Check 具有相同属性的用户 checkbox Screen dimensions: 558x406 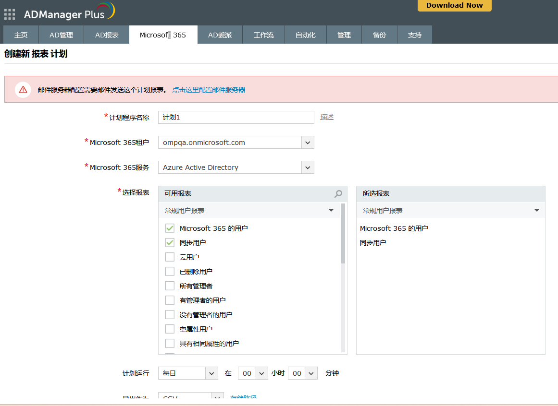170,343
